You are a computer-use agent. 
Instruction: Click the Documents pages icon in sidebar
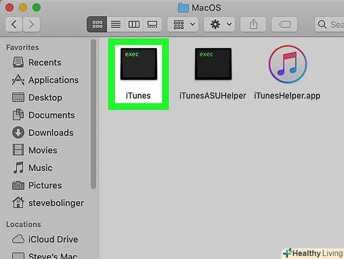(x=18, y=115)
